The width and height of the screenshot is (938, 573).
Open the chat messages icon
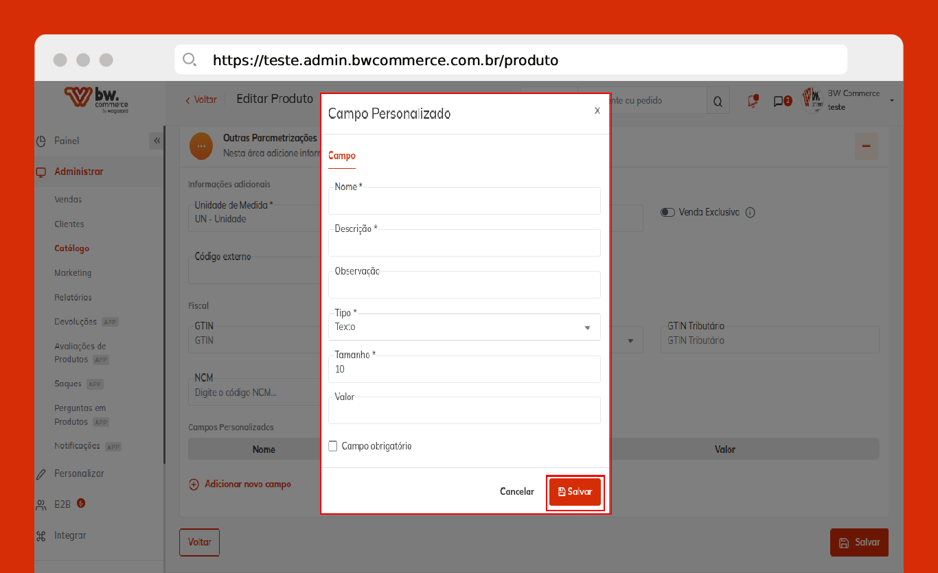coord(779,102)
